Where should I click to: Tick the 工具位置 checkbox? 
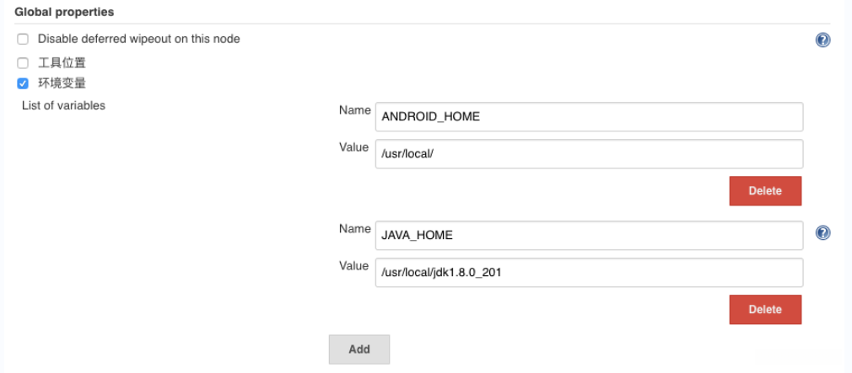click(x=23, y=62)
